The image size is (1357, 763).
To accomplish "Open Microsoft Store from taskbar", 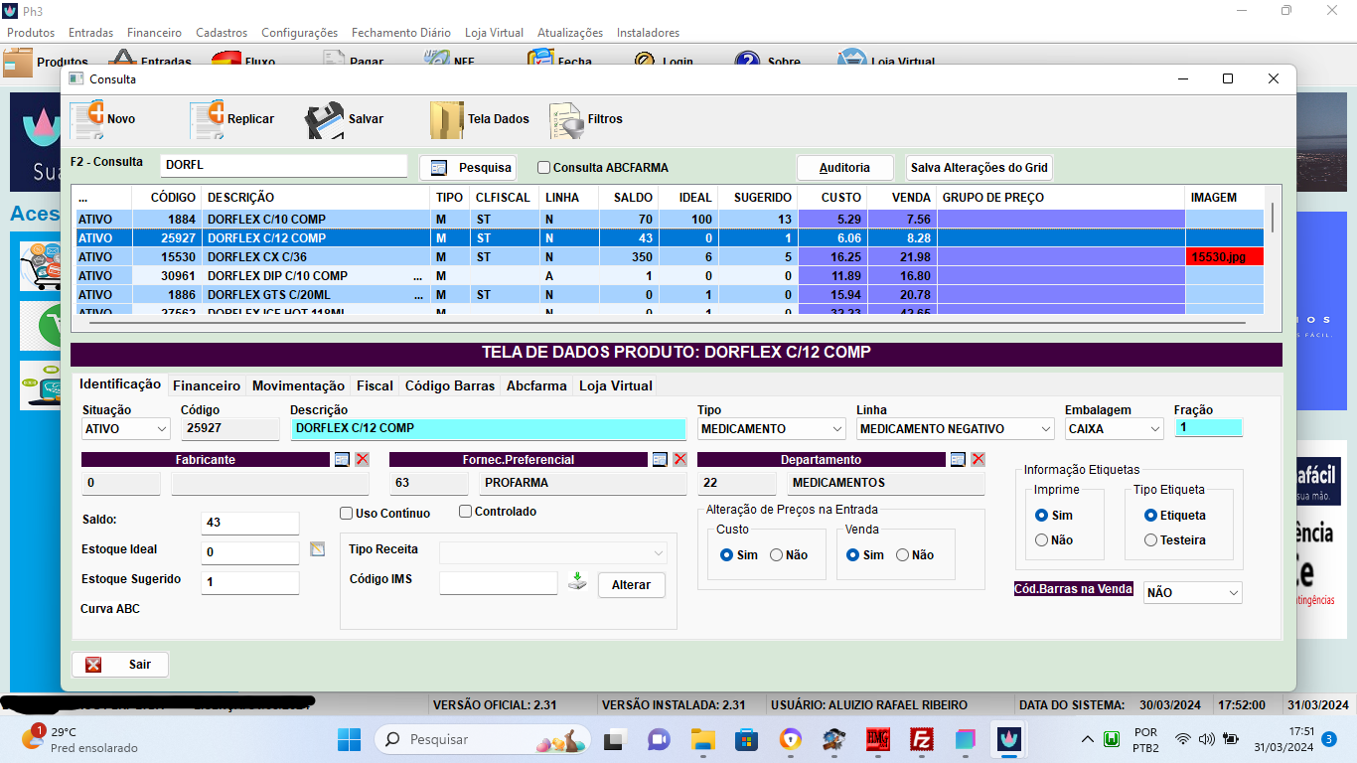I will pyautogui.click(x=746, y=739).
